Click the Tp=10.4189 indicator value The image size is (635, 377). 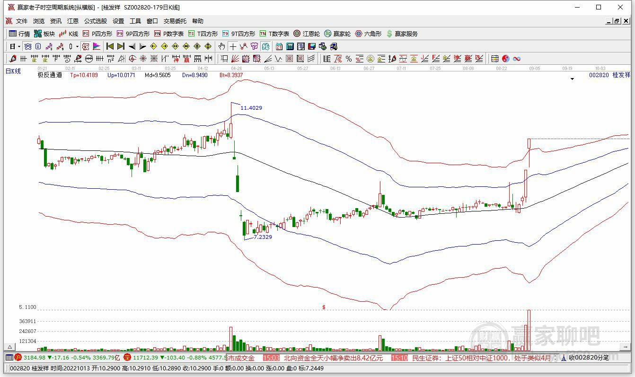coord(84,75)
